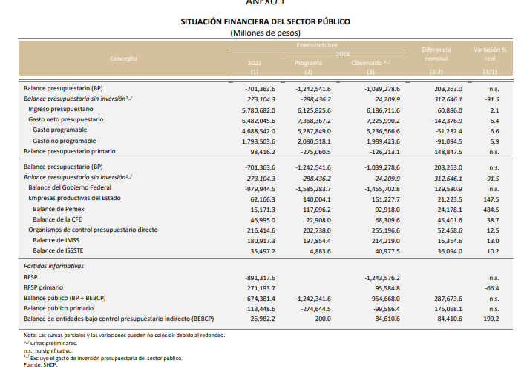Click value 5,780,682.0 in Ingreso presupuestario row
The image size is (524, 383).
(258, 110)
